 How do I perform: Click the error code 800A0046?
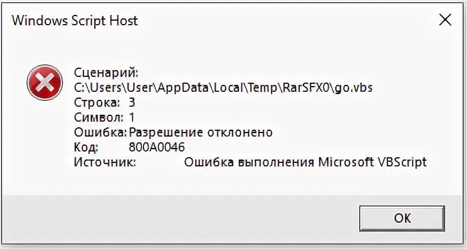coord(157,147)
